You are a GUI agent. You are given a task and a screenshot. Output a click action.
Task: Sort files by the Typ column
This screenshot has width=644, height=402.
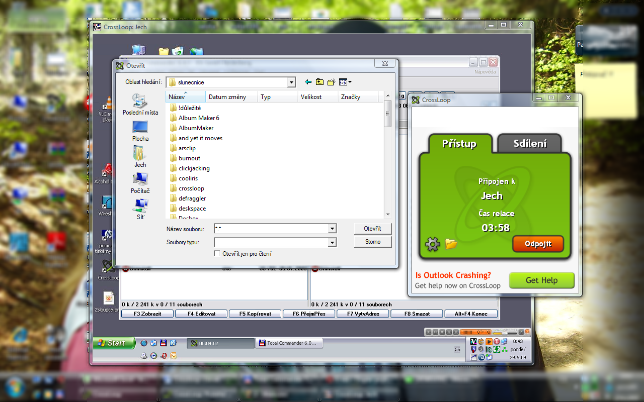pyautogui.click(x=278, y=97)
